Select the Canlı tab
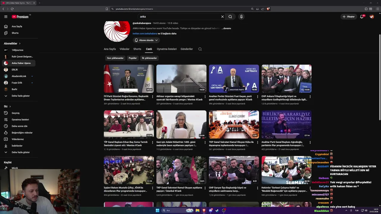The image size is (381, 214). (x=149, y=49)
